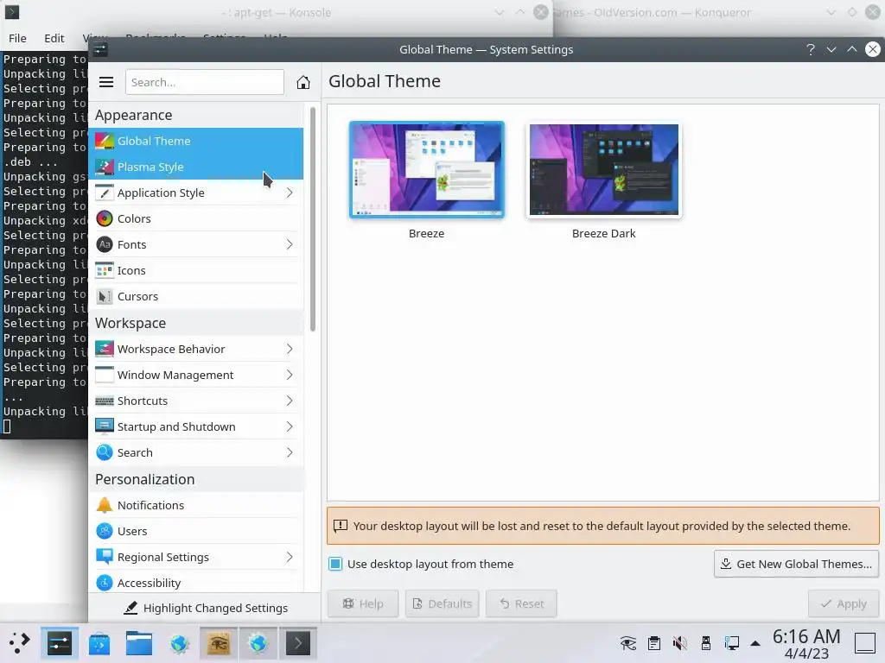Image resolution: width=885 pixels, height=663 pixels.
Task: Click the Icons category icon
Action: (x=105, y=270)
